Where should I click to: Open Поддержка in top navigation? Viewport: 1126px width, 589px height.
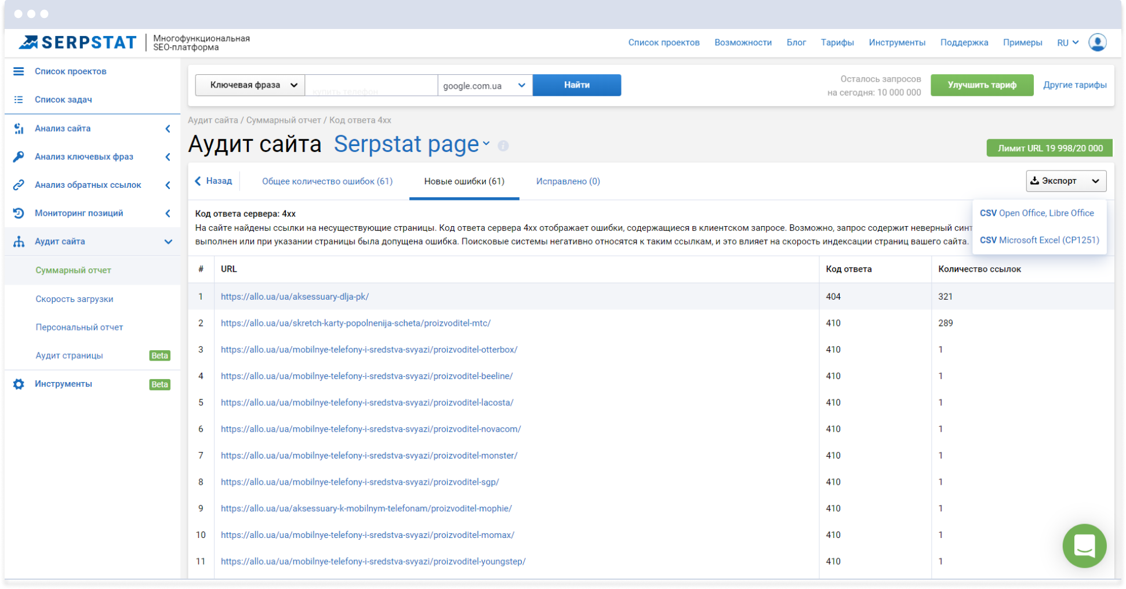(964, 43)
